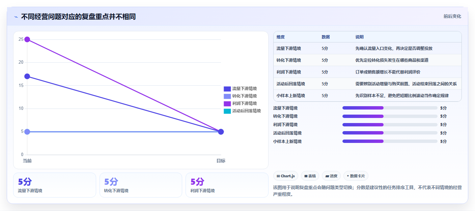Click the chart footnote beginning 该图用于说明
Screen dimensions: 475x211
point(367,191)
